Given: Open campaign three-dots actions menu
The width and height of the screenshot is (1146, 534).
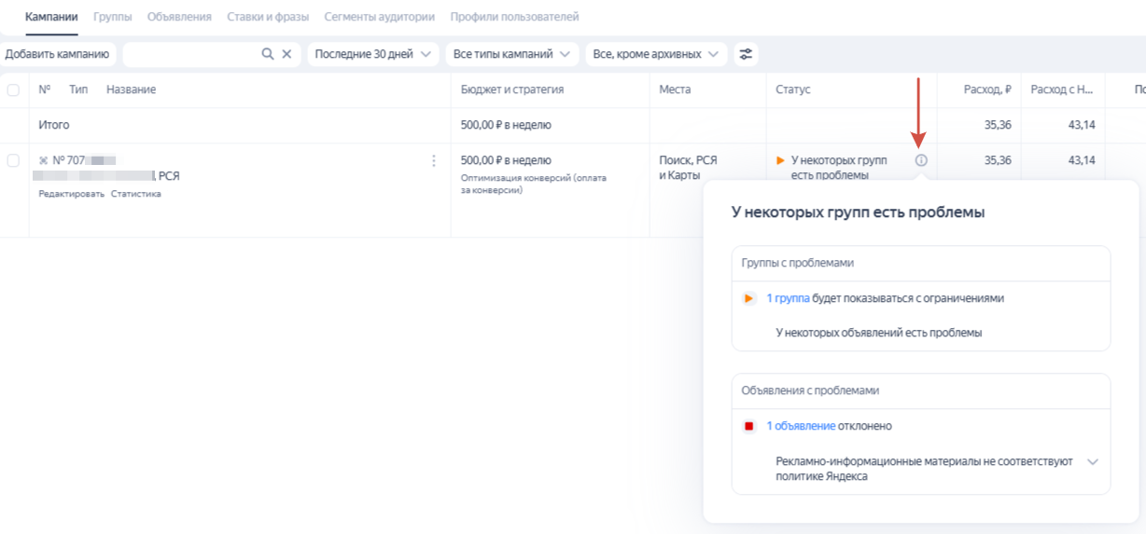Looking at the screenshot, I should point(433,161).
